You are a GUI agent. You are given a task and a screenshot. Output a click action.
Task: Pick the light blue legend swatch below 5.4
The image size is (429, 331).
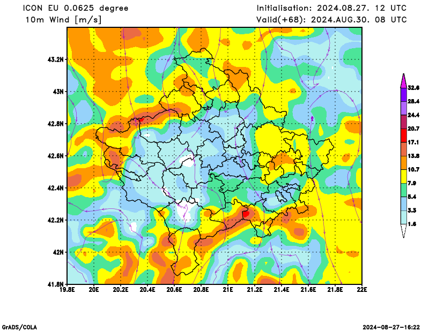coord(404,204)
